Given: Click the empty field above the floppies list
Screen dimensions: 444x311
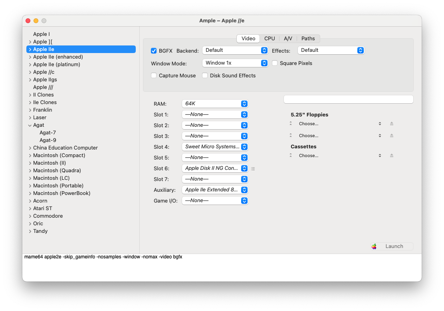Looking at the screenshot, I should pyautogui.click(x=348, y=99).
